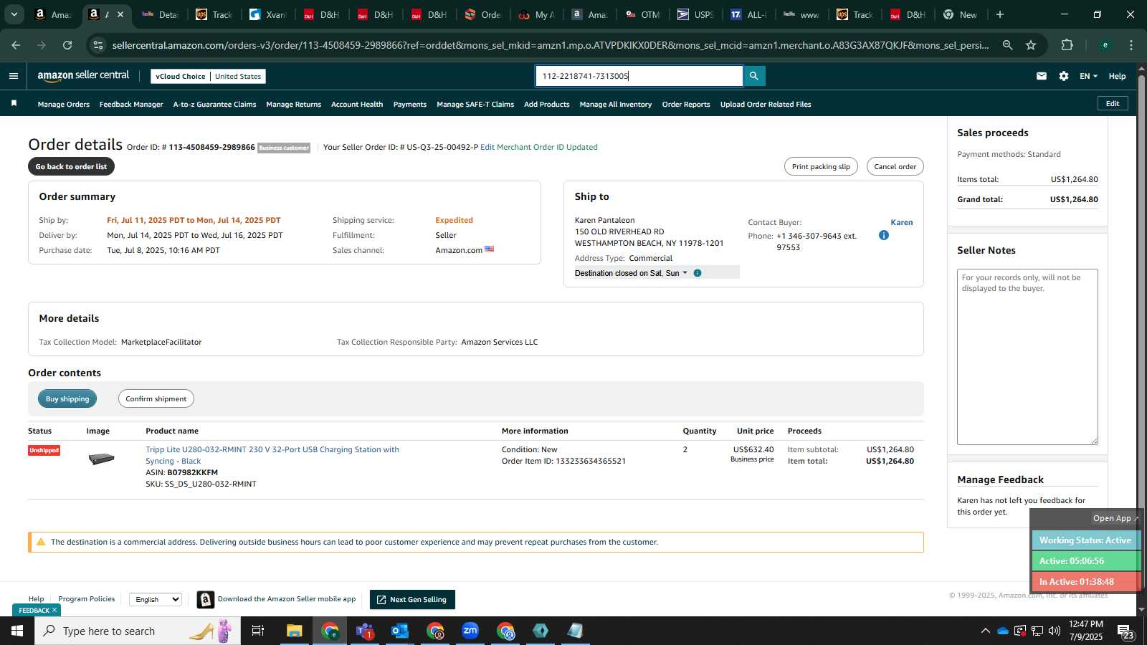Open a new browser tab with plus icon
This screenshot has width=1147, height=645.
(x=1000, y=14)
